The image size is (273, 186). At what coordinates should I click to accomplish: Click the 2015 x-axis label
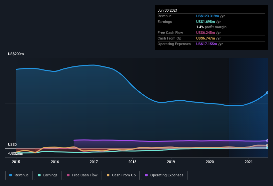click(x=16, y=162)
